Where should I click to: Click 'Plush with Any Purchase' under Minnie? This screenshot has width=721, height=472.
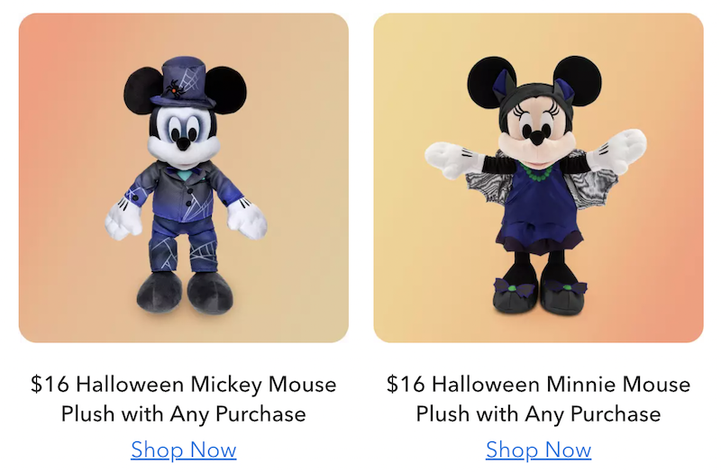click(x=538, y=414)
